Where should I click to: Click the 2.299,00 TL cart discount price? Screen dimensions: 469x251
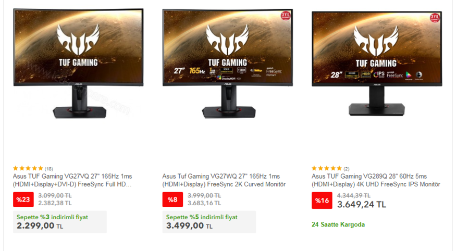[x=40, y=225]
